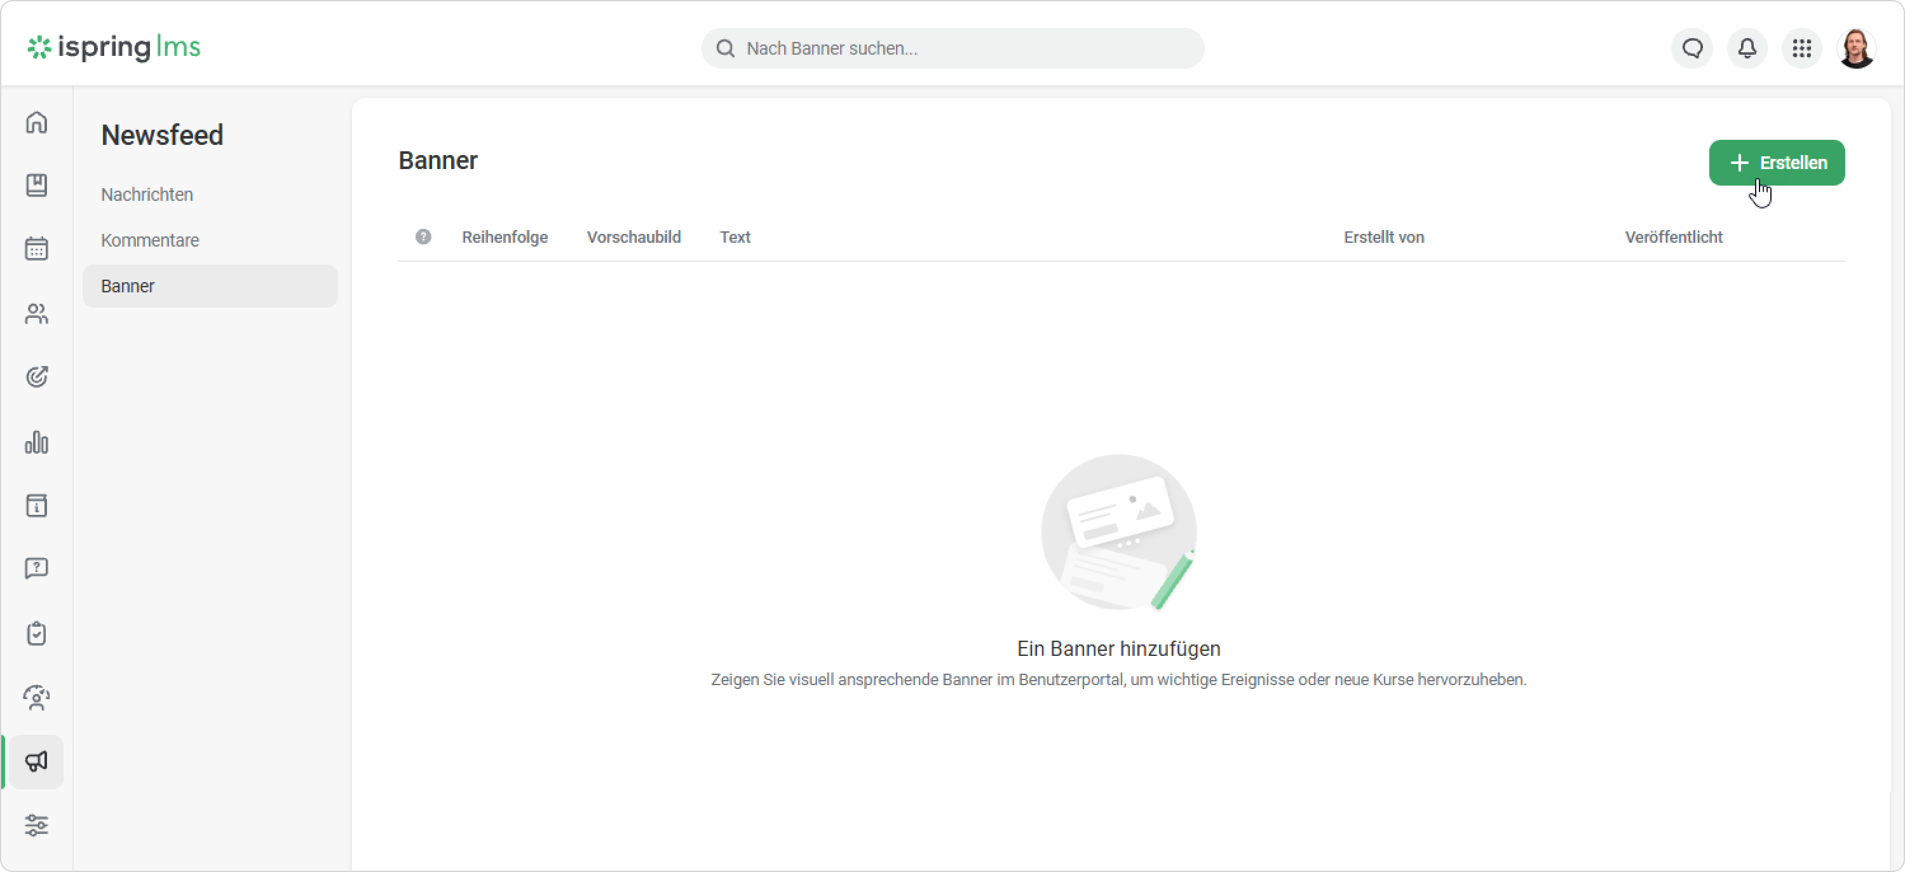
Task: Click the Newsfeed panel heading
Action: [x=162, y=135]
